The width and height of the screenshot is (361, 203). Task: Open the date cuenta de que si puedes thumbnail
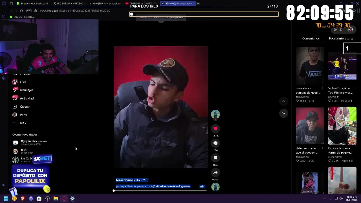coord(310,126)
